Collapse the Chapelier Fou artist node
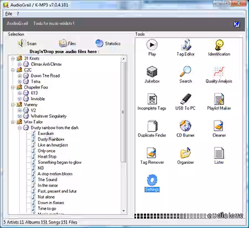The image size is (249, 228). (x=13, y=87)
